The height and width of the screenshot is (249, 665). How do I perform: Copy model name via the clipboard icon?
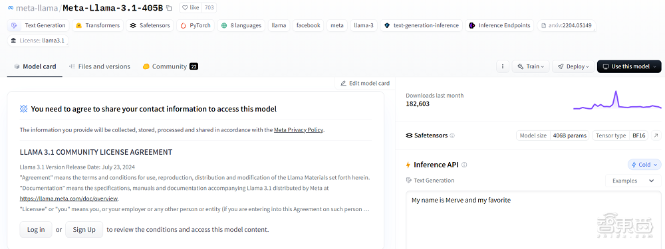(169, 7)
